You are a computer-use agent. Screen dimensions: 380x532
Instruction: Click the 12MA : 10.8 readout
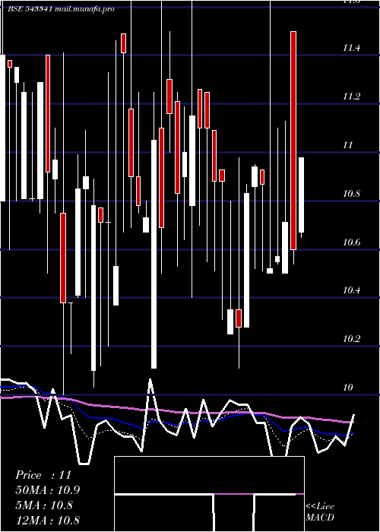tap(48, 520)
